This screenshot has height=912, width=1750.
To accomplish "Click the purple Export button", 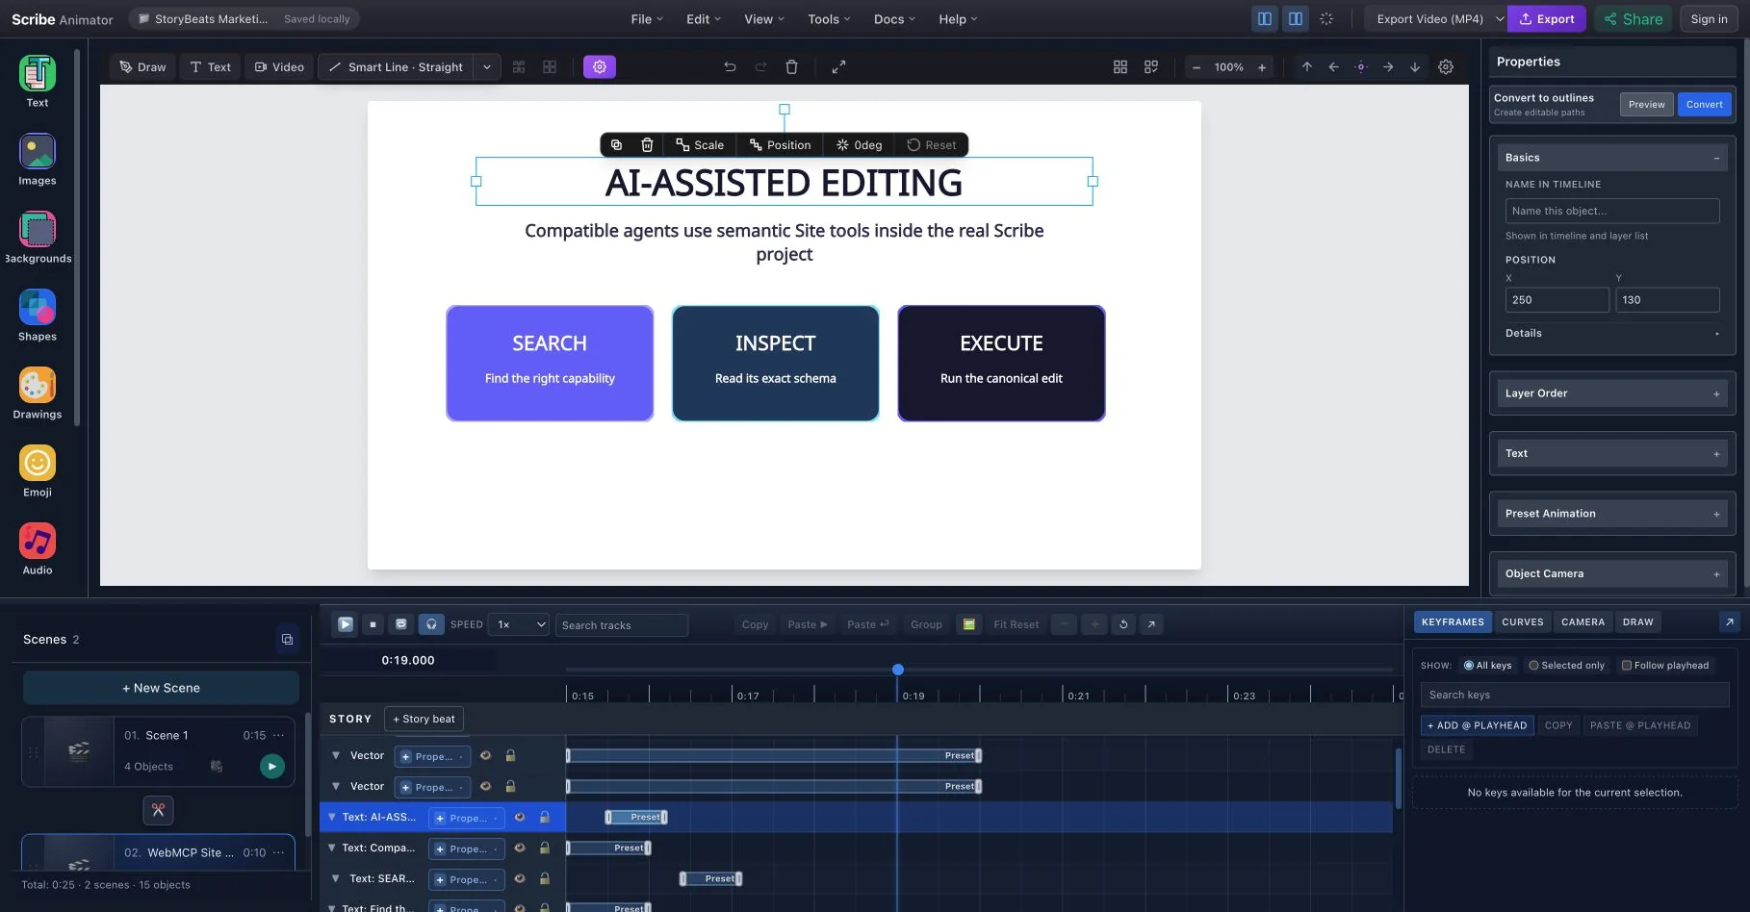I will point(1547,18).
